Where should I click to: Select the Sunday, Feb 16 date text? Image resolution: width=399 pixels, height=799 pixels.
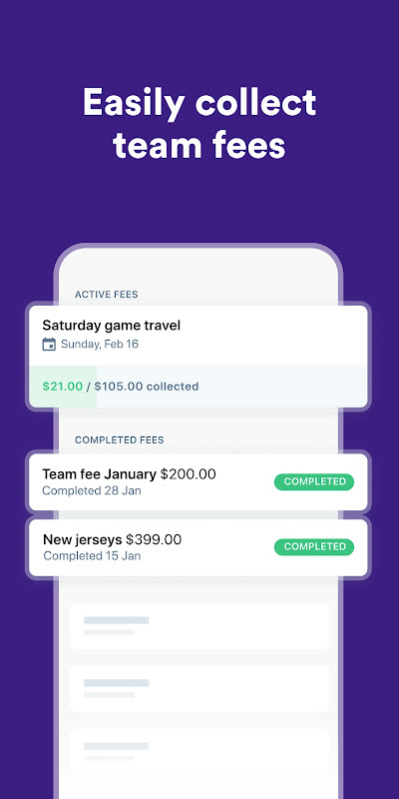tap(100, 344)
